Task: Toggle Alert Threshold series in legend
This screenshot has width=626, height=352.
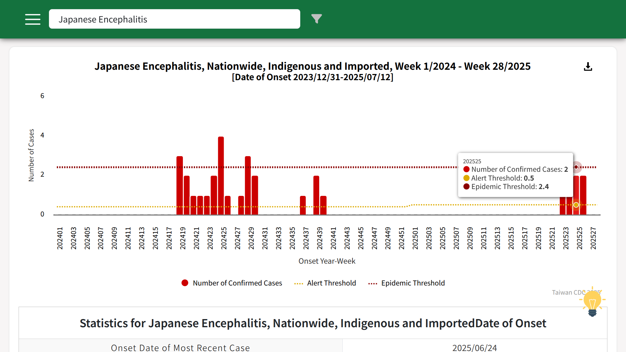Action: 331,283
